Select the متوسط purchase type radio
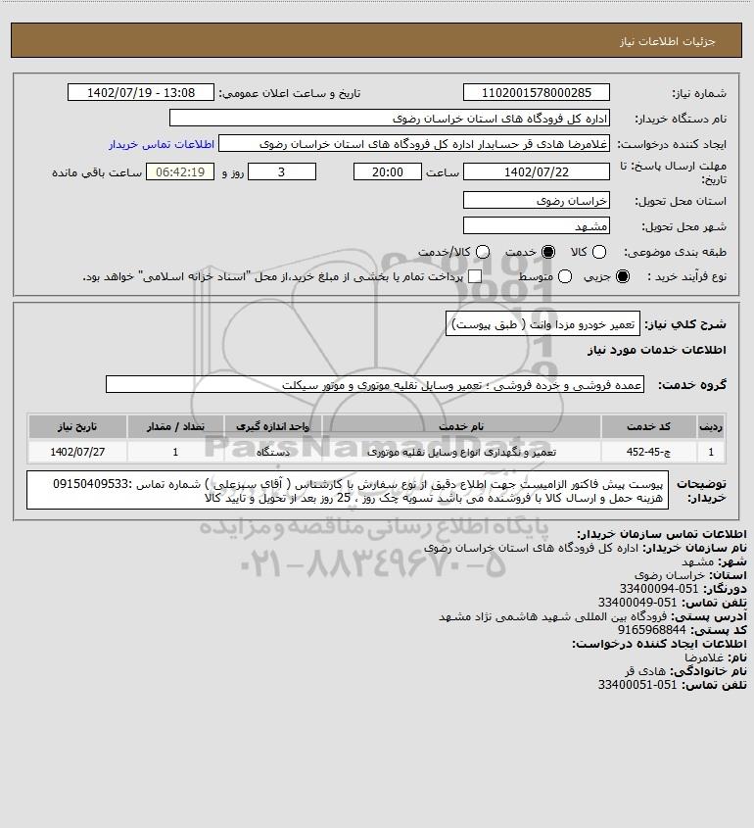The height and width of the screenshot is (828, 754). pyautogui.click(x=565, y=276)
